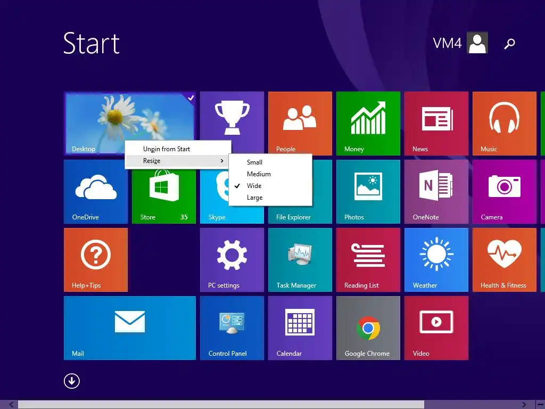This screenshot has width=545, height=409.
Task: Open the Camera tile
Action: click(x=505, y=191)
